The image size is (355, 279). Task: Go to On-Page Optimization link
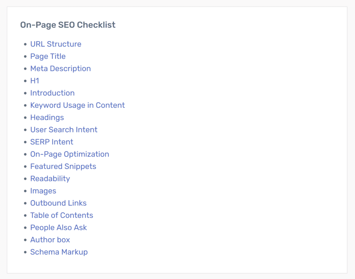[x=70, y=154]
